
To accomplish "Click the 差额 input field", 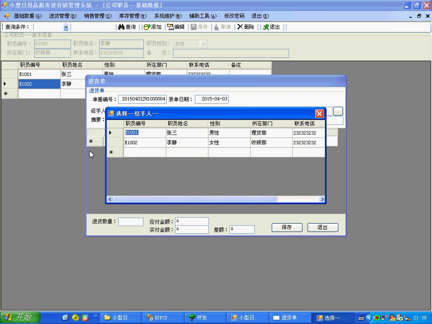I will 242,229.
